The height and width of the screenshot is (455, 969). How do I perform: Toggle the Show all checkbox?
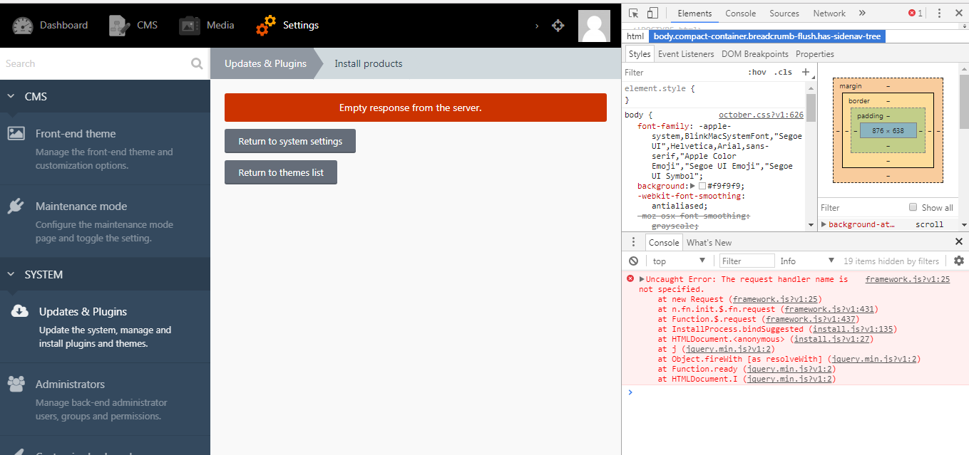point(913,207)
